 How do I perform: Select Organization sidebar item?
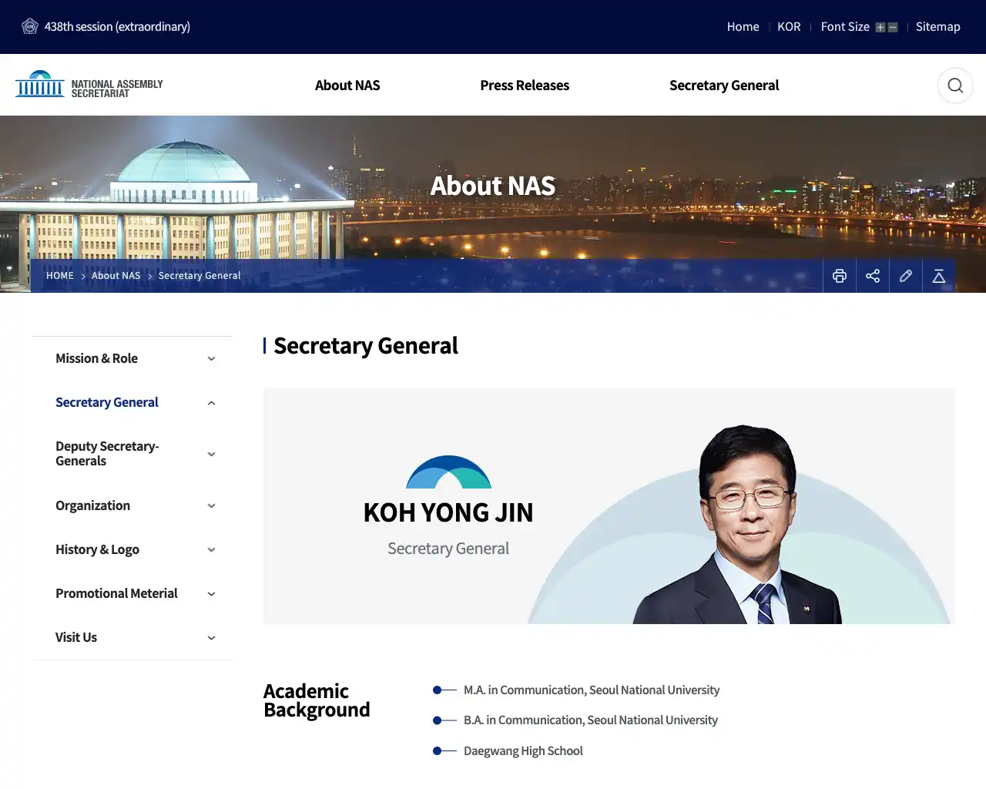tap(92, 505)
